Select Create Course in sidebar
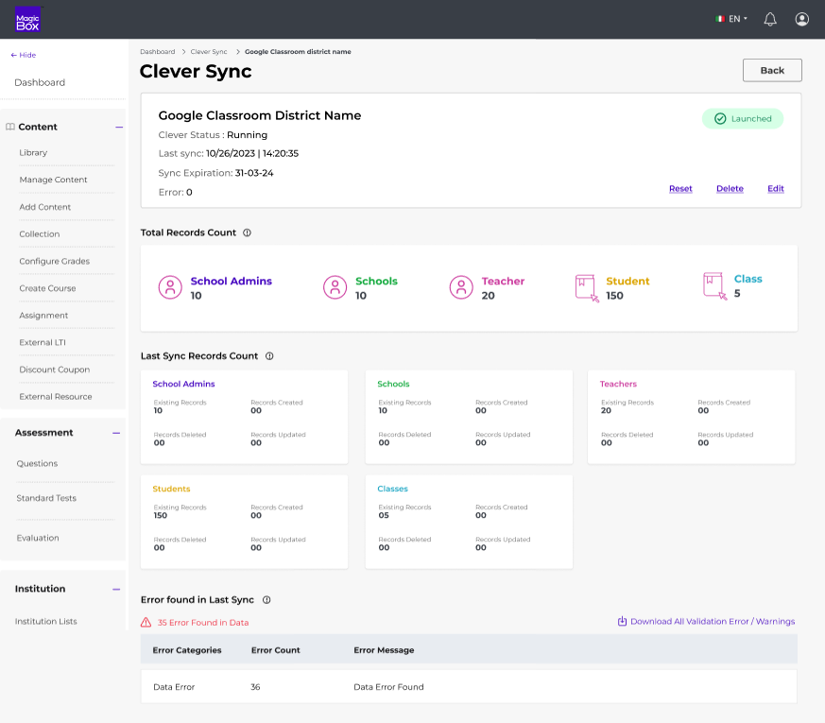This screenshot has width=825, height=723. tap(47, 288)
